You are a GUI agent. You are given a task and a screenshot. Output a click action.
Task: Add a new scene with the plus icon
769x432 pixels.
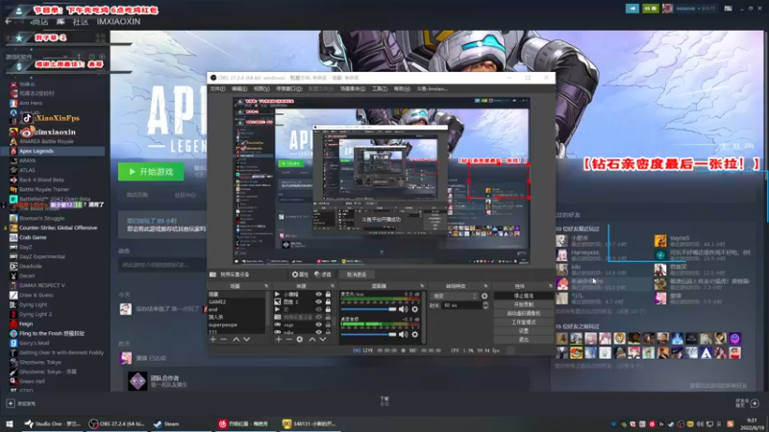[212, 339]
